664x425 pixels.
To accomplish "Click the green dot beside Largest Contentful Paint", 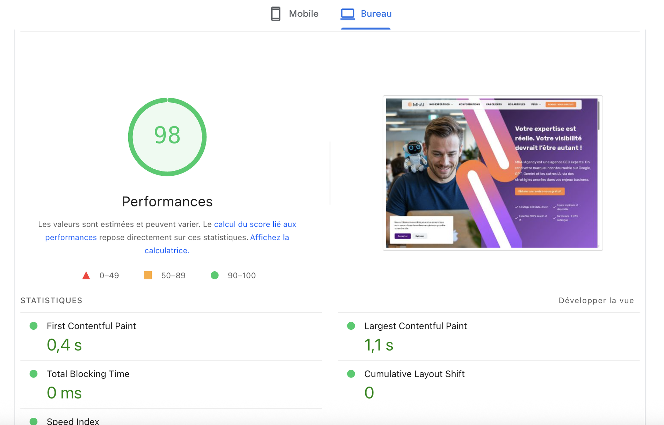I will (x=351, y=326).
